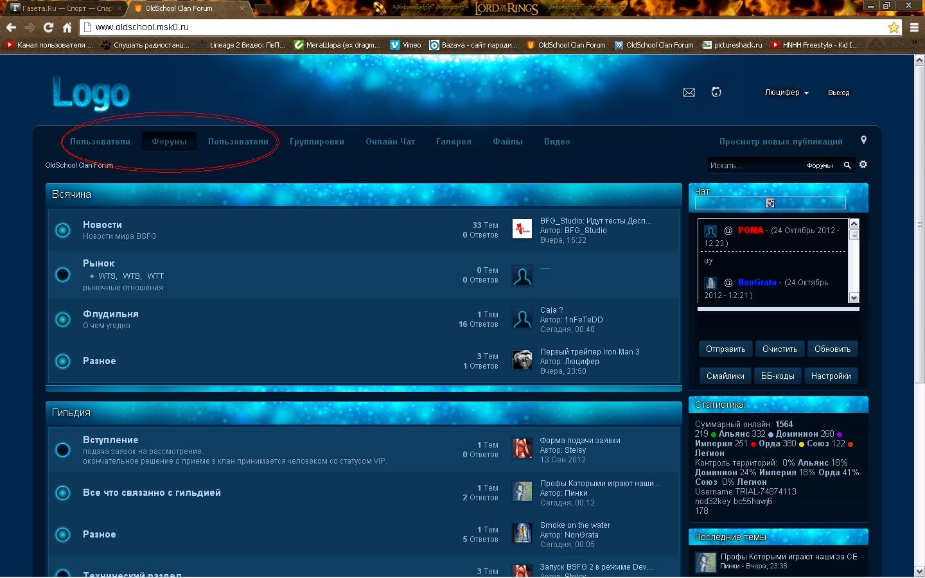
Task: Open the Новости forum link
Action: tap(102, 225)
